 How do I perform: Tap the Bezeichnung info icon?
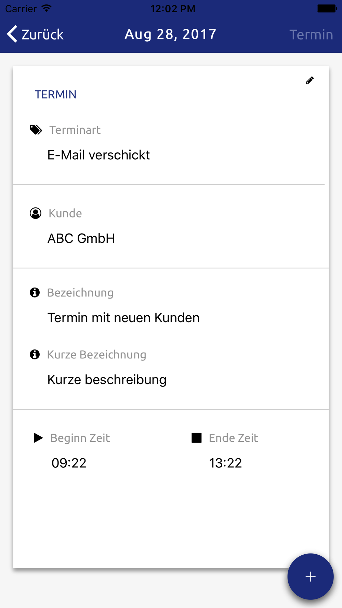(x=35, y=292)
